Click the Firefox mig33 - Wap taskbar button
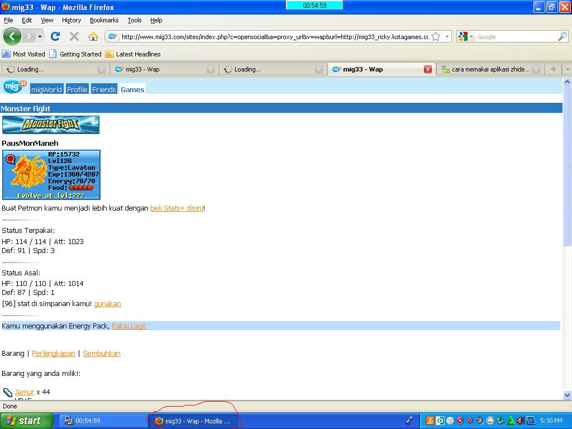The image size is (572, 429). 193,421
